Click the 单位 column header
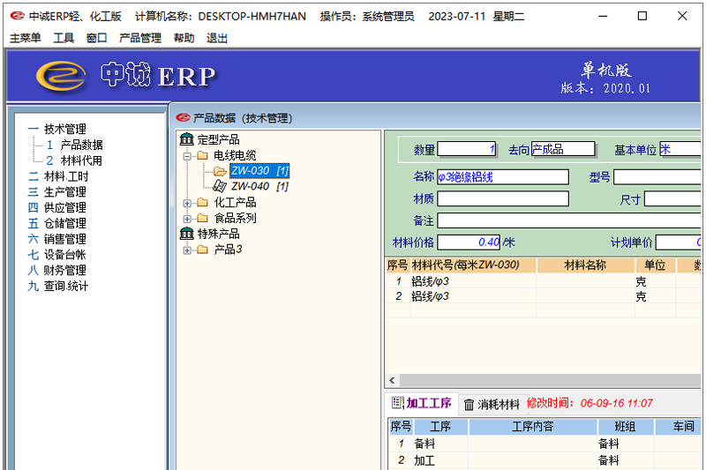 click(x=655, y=265)
